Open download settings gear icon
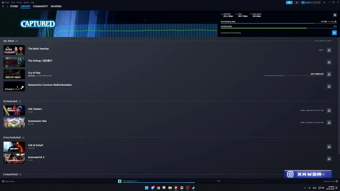Image resolution: width=340 pixels, height=191 pixels. click(x=335, y=15)
